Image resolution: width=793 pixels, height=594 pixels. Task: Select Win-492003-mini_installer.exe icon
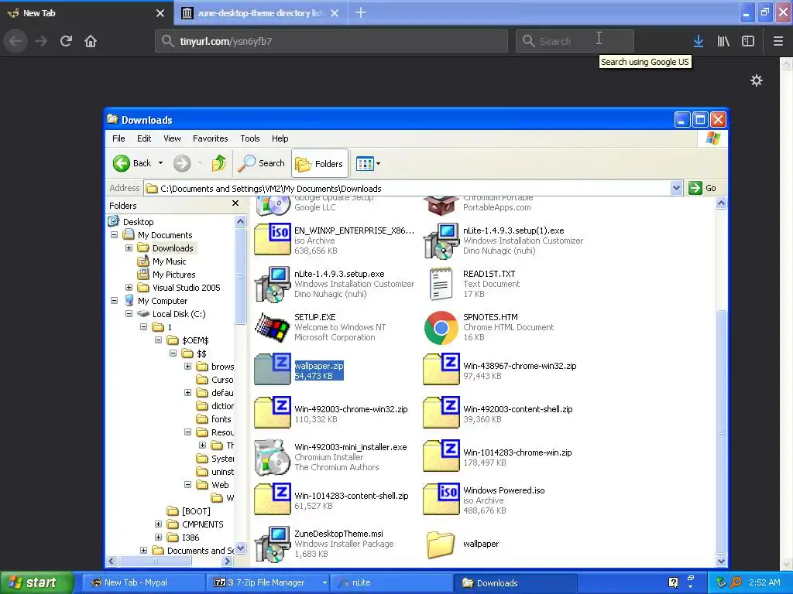coord(273,457)
